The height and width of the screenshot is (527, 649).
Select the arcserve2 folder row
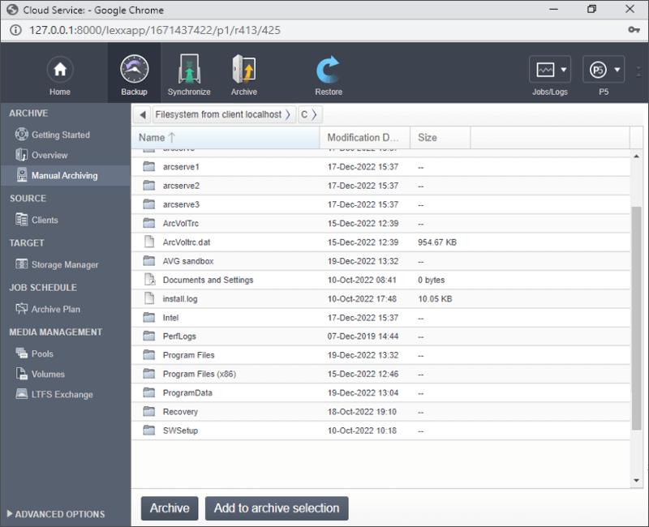point(380,186)
